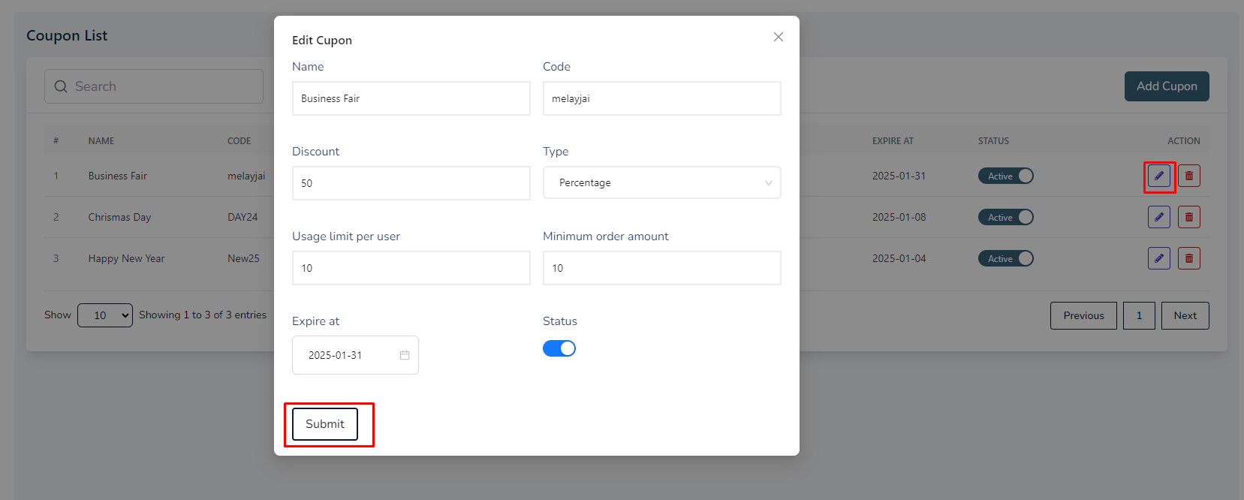The width and height of the screenshot is (1244, 500).
Task: Click the Business Fair name cell
Action: [x=118, y=176]
